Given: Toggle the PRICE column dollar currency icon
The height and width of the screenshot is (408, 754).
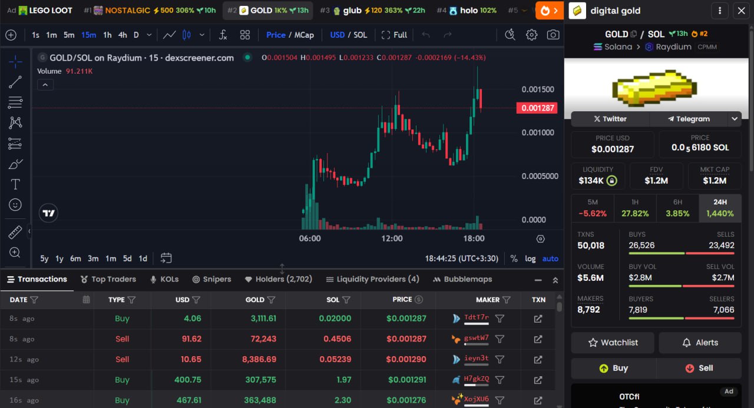Looking at the screenshot, I should click(419, 300).
